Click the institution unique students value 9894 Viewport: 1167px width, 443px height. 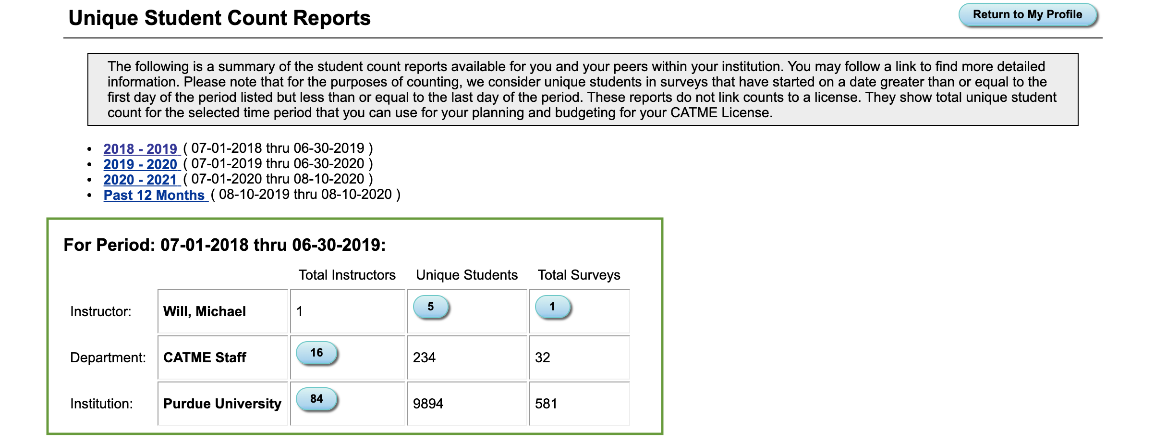428,404
